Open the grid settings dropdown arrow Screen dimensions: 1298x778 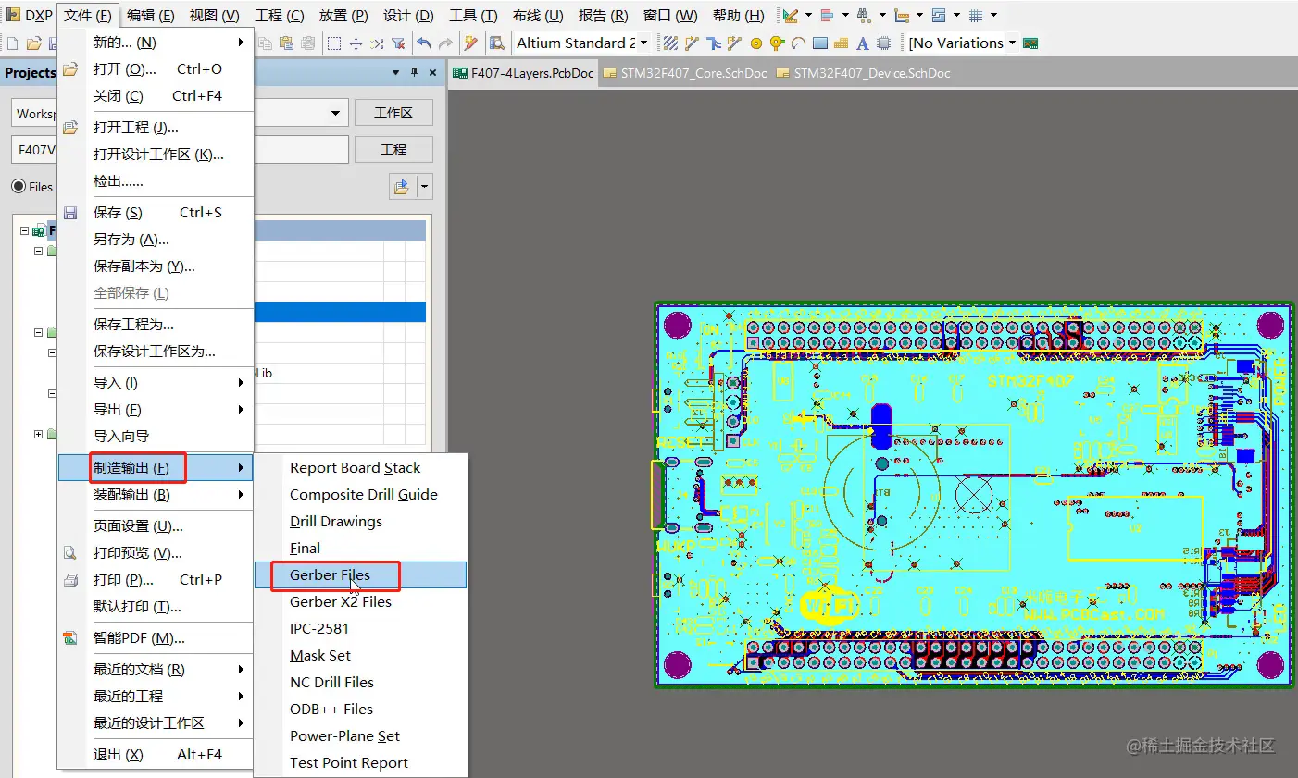click(993, 16)
